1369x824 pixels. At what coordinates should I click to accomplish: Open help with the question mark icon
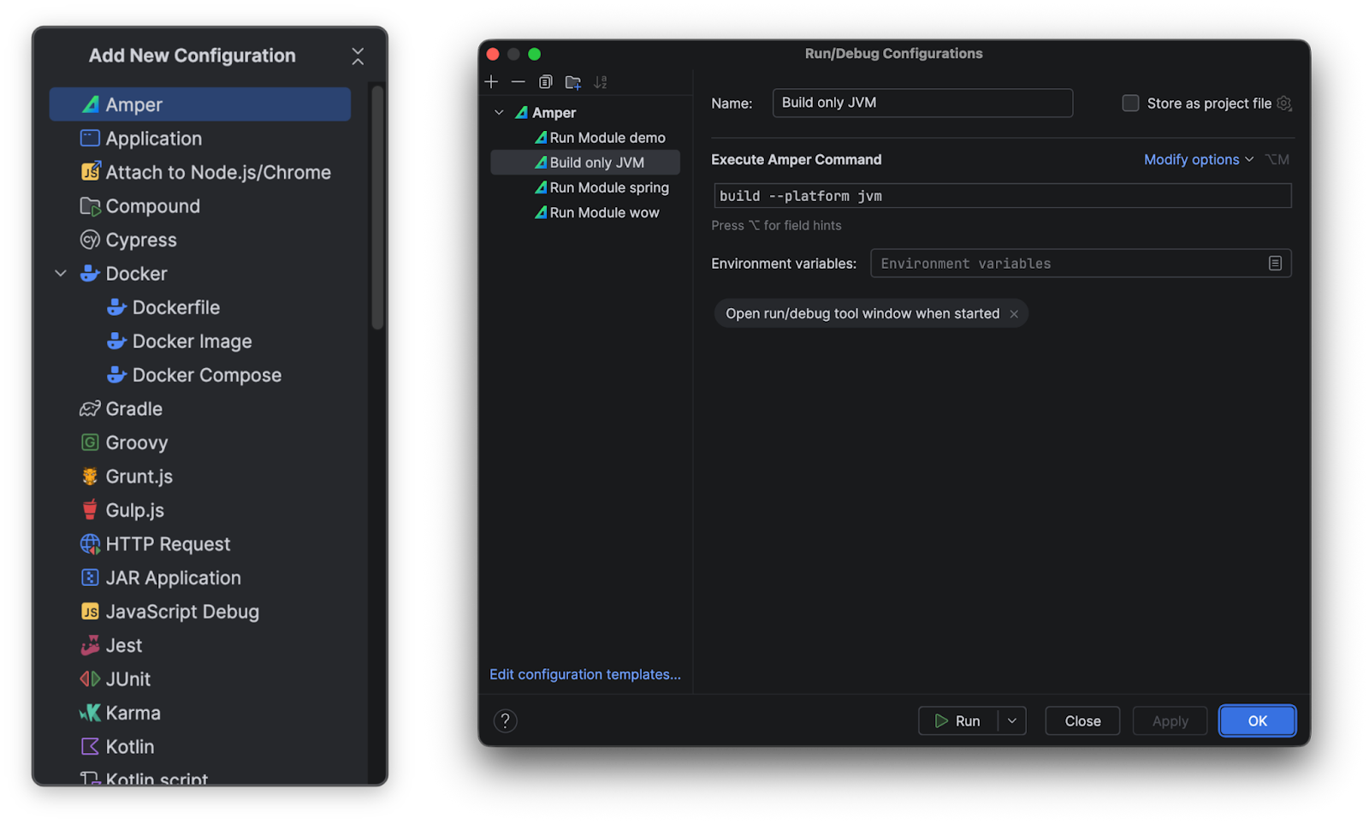coord(506,721)
